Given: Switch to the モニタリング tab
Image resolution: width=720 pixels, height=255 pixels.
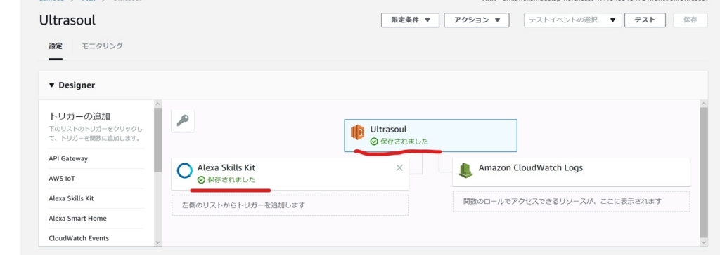Looking at the screenshot, I should (x=102, y=46).
